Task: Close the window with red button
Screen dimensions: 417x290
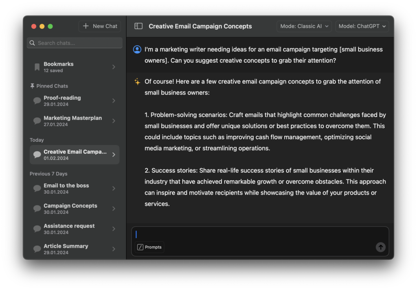Action: [x=34, y=26]
